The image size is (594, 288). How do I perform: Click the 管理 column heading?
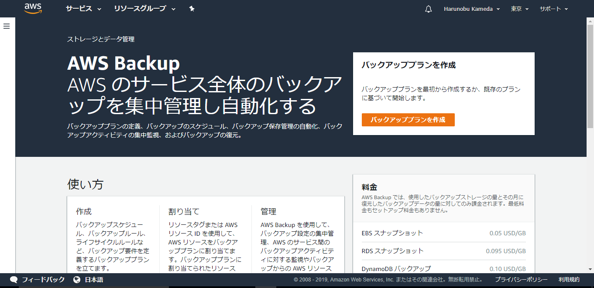pyautogui.click(x=268, y=212)
